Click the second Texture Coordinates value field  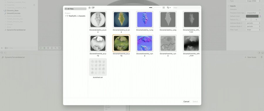tap(256, 20)
